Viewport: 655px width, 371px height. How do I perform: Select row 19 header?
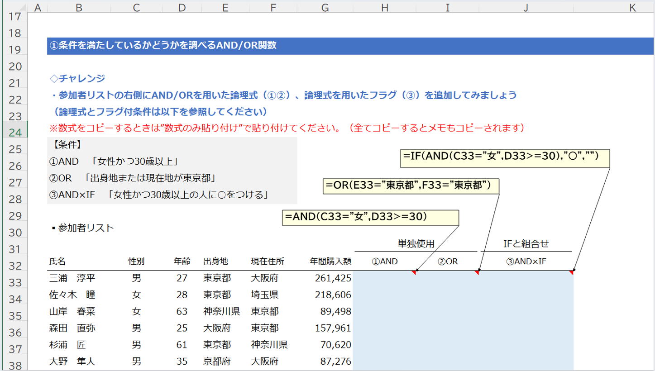(x=14, y=50)
